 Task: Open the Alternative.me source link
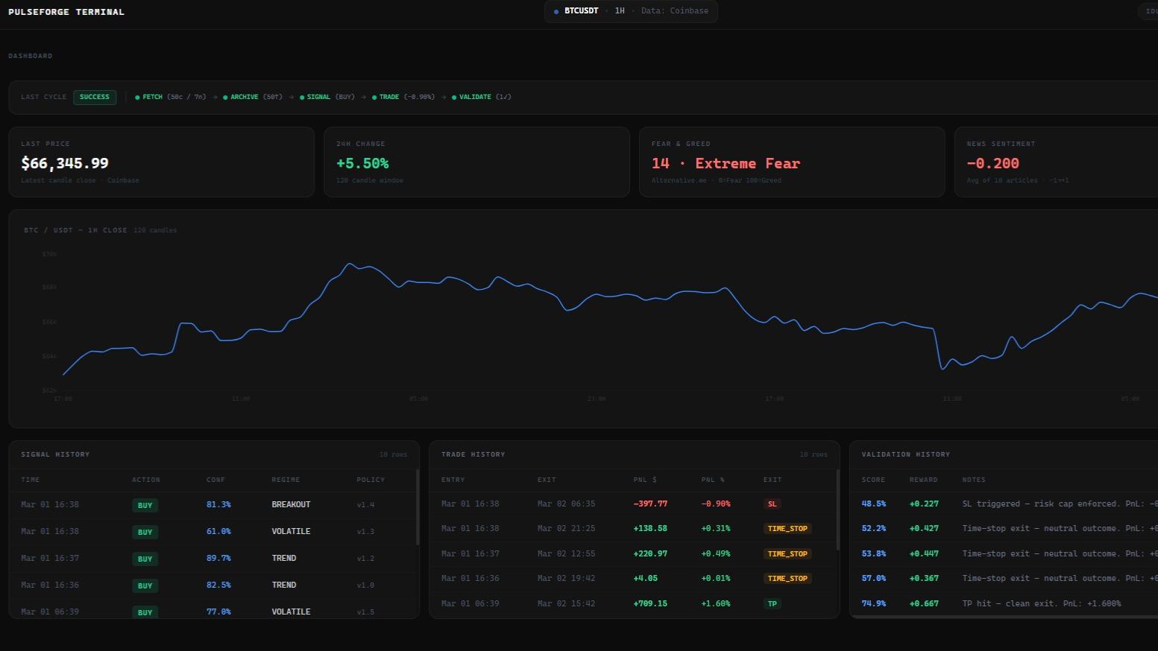(679, 180)
